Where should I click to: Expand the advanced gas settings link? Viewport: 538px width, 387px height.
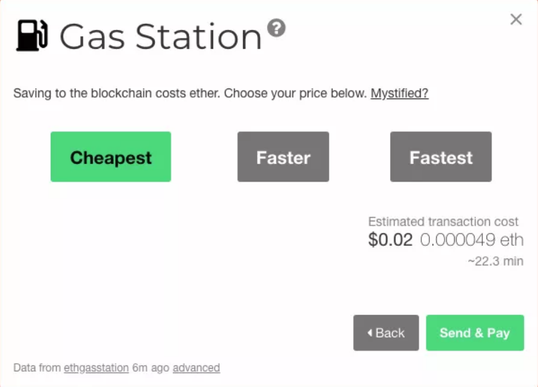click(x=196, y=368)
